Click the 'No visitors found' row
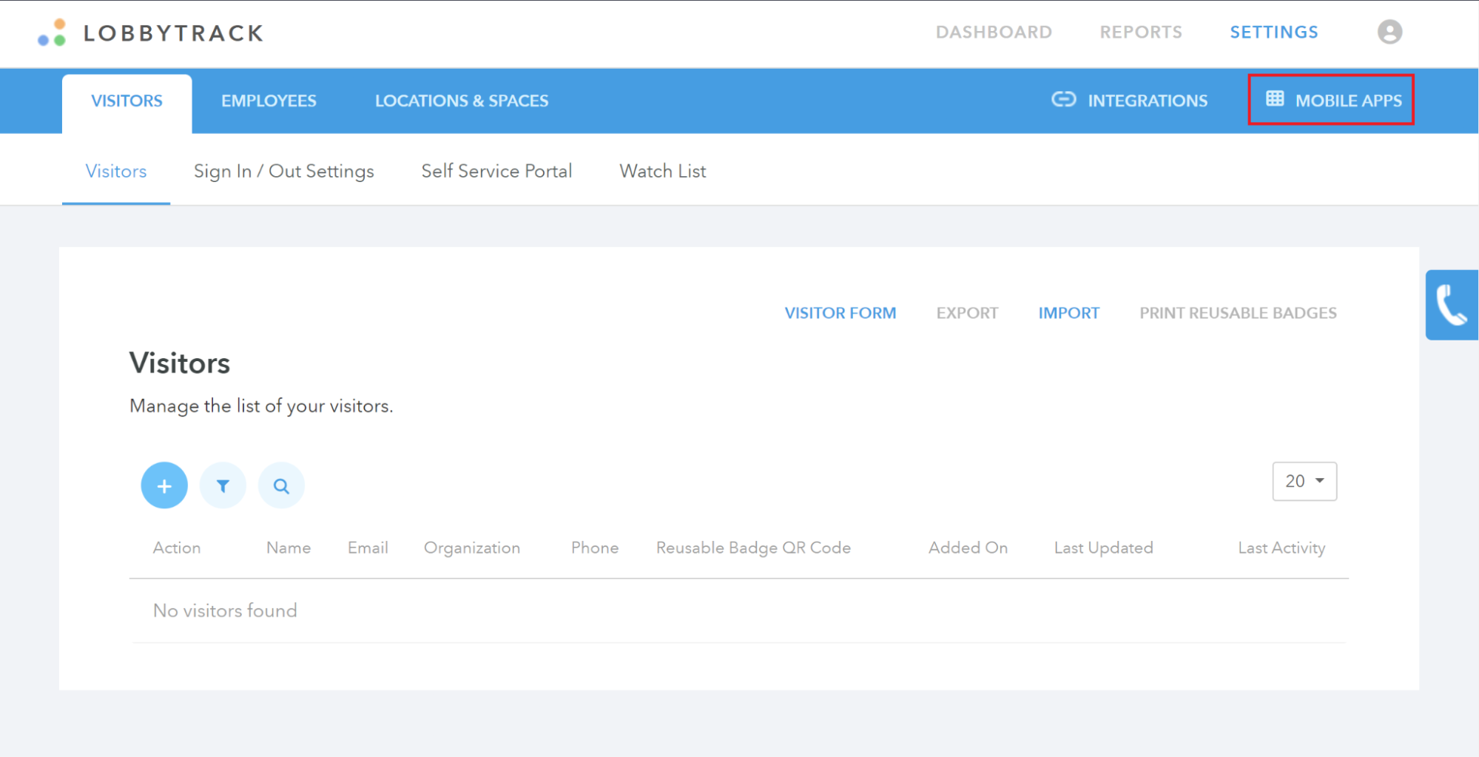Screen dimensions: 1479x757 pos(738,610)
